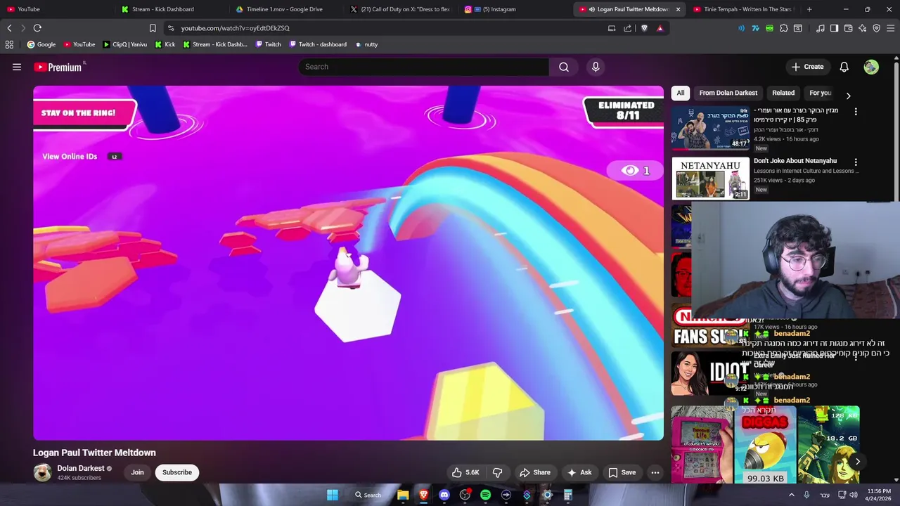Viewport: 900px width, 506px height.
Task: Bookmark this page icon
Action: pos(153,28)
